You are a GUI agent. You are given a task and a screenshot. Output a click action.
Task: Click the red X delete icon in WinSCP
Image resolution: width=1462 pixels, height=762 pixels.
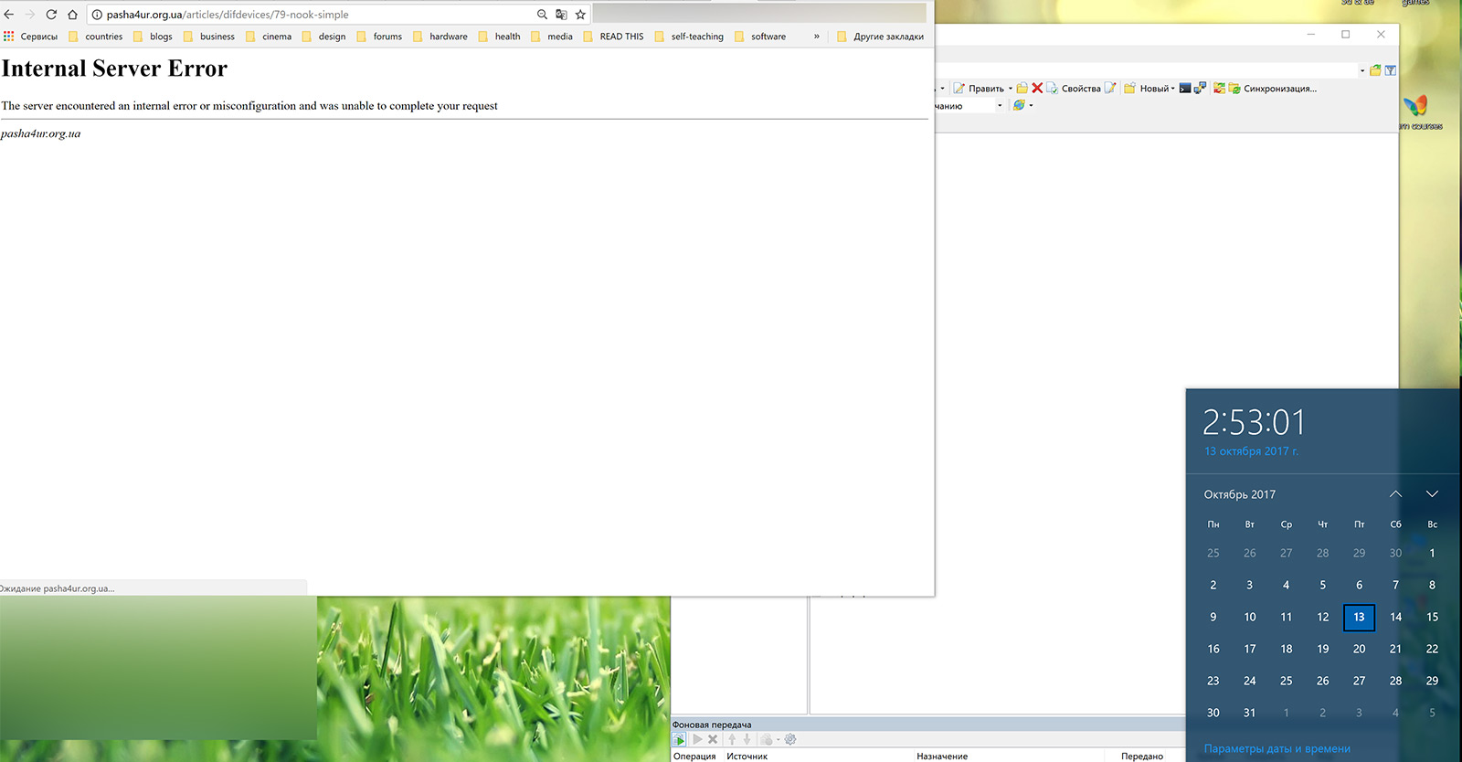1037,89
